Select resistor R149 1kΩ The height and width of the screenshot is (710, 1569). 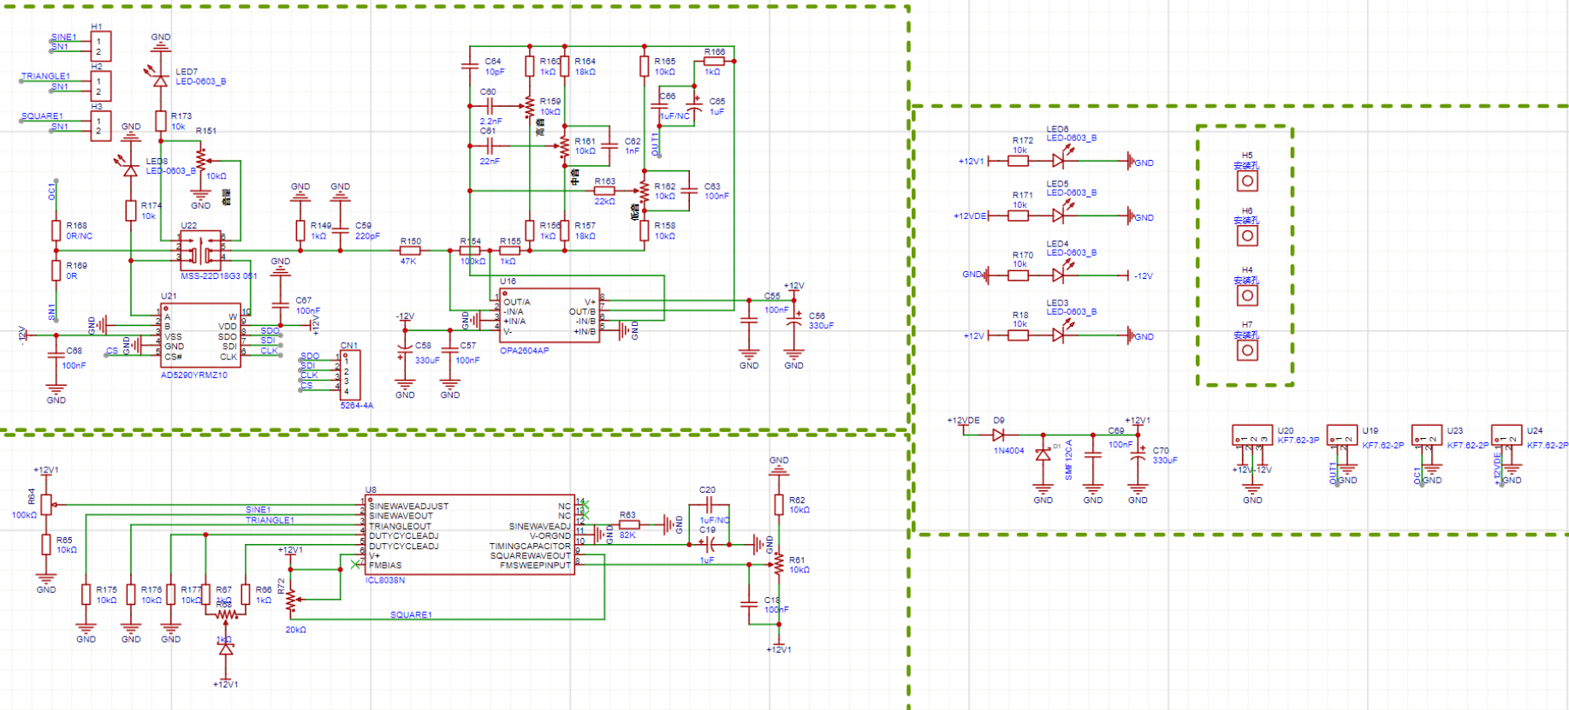[300, 230]
